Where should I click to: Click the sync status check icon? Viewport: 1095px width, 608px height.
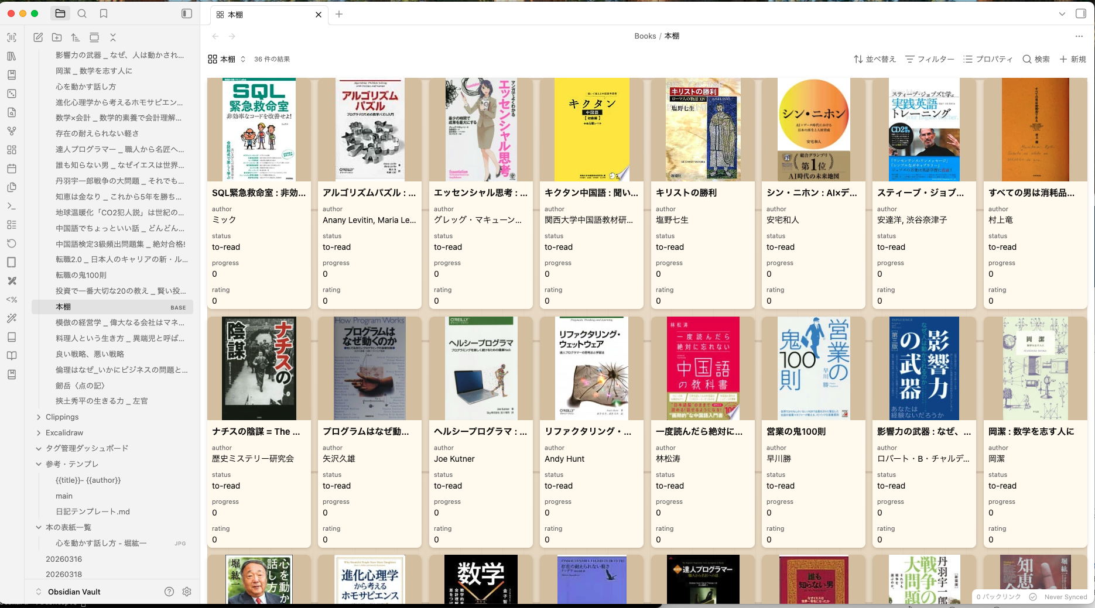coord(1033,597)
